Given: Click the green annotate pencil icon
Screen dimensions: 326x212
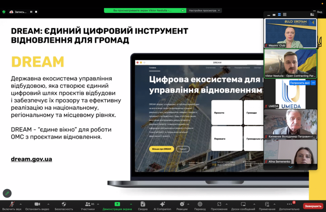Looking at the screenshot, I should click(x=7, y=193).
